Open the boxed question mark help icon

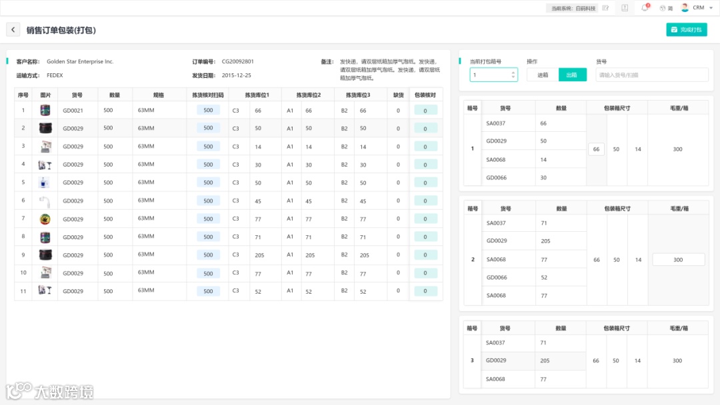pos(625,8)
